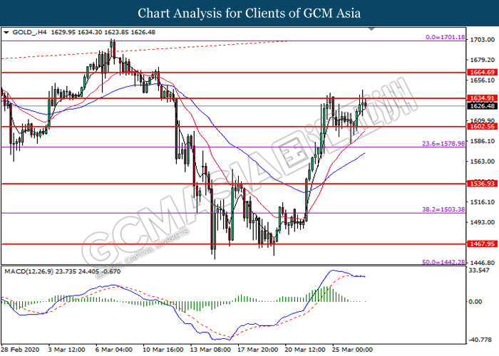Click the 6 Mar 04:00 time label

114,350
